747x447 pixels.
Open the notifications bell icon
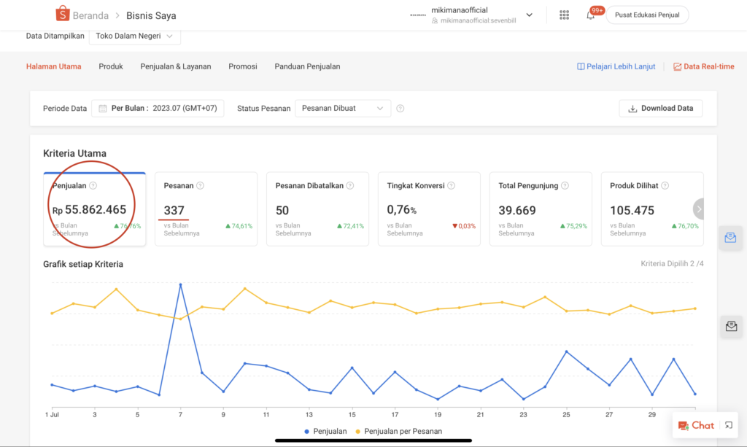(590, 15)
